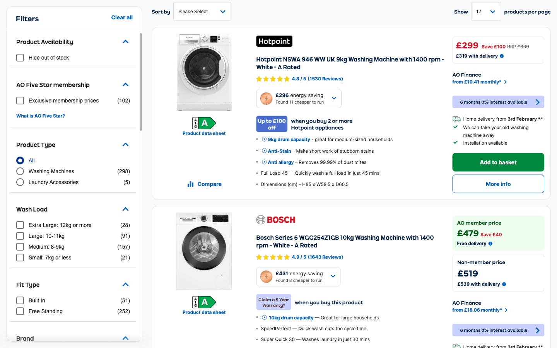The height and width of the screenshot is (348, 557).
Task: Open the products per page dropdown
Action: [x=486, y=12]
